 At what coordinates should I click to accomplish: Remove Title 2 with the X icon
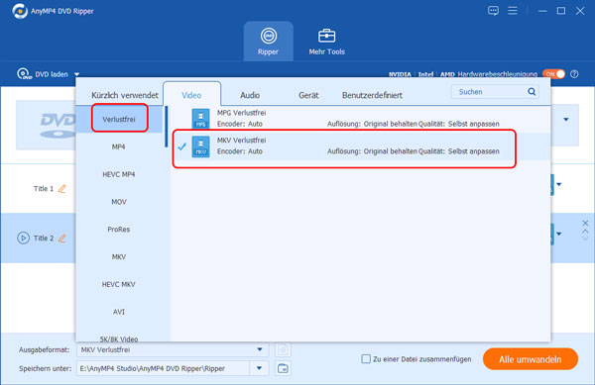coord(585,223)
